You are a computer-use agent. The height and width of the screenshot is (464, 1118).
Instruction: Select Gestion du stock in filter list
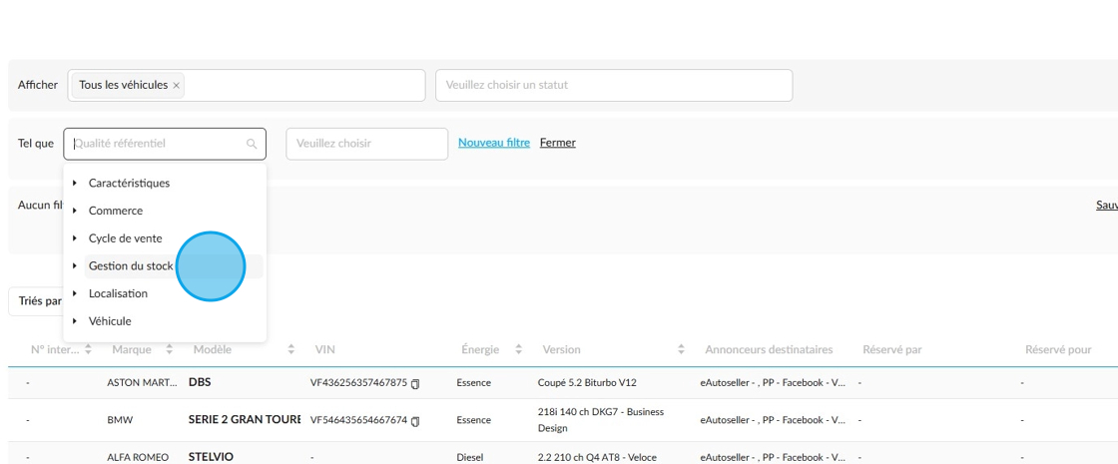click(x=131, y=265)
